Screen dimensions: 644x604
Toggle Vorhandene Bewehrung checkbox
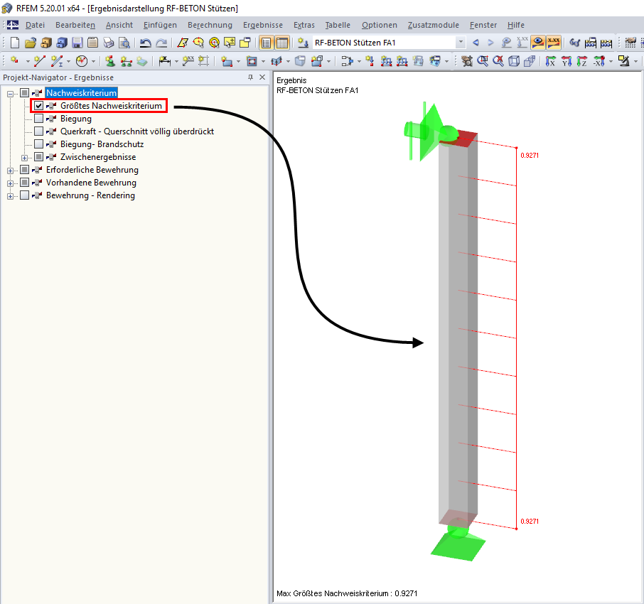(x=25, y=183)
